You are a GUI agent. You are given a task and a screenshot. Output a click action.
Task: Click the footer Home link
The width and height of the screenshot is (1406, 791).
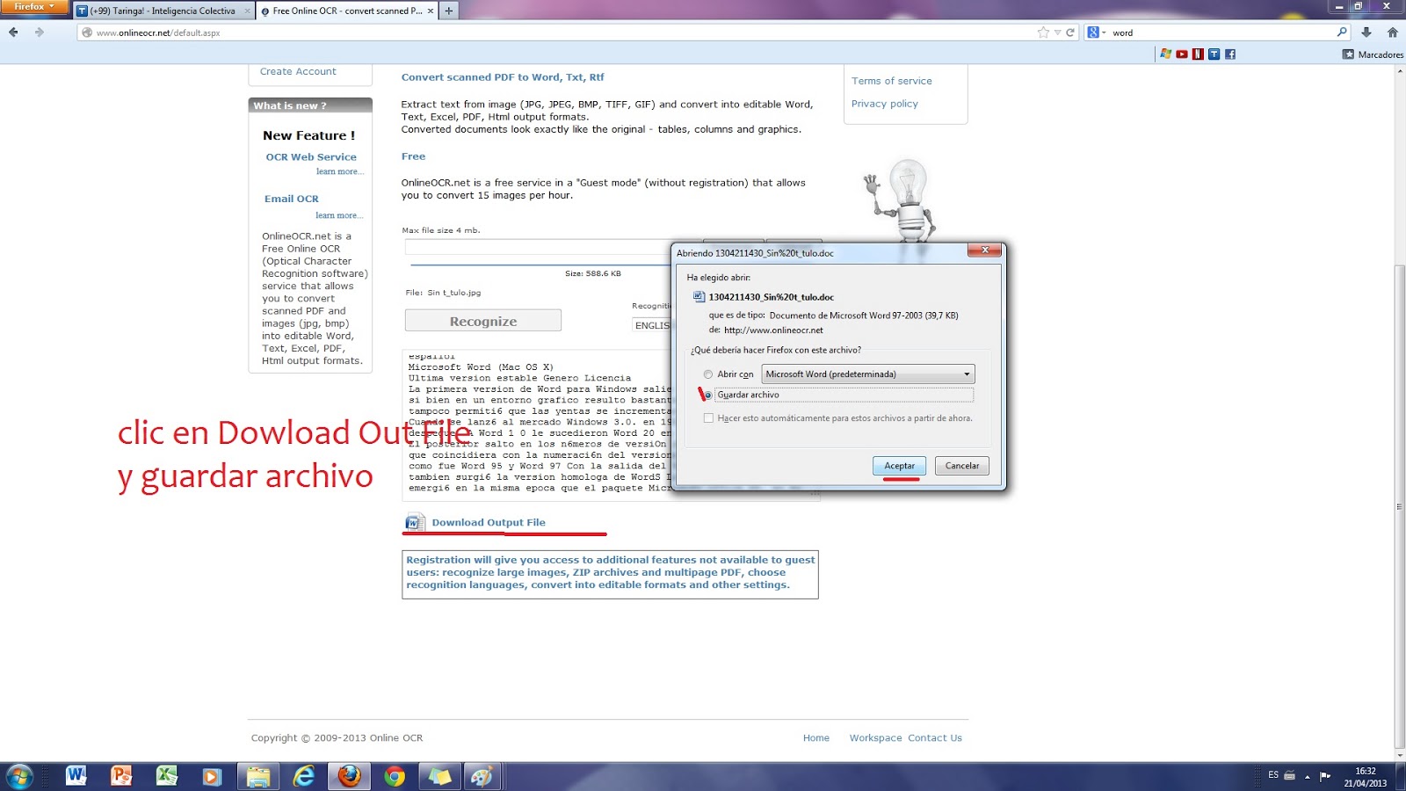[x=816, y=738]
